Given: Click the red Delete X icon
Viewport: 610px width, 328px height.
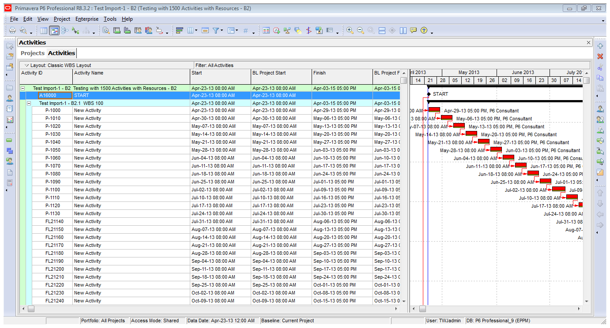Looking at the screenshot, I should pos(600,56).
